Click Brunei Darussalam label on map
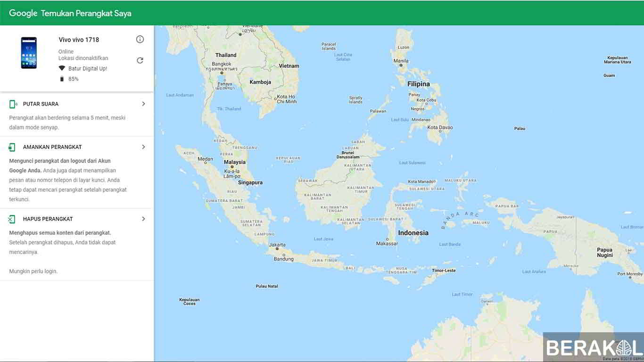The width and height of the screenshot is (644, 362). tap(348, 155)
